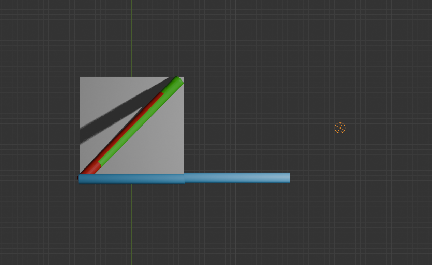This screenshot has height=265, width=432.
Task: Select the orange point light object
Action: (x=340, y=128)
